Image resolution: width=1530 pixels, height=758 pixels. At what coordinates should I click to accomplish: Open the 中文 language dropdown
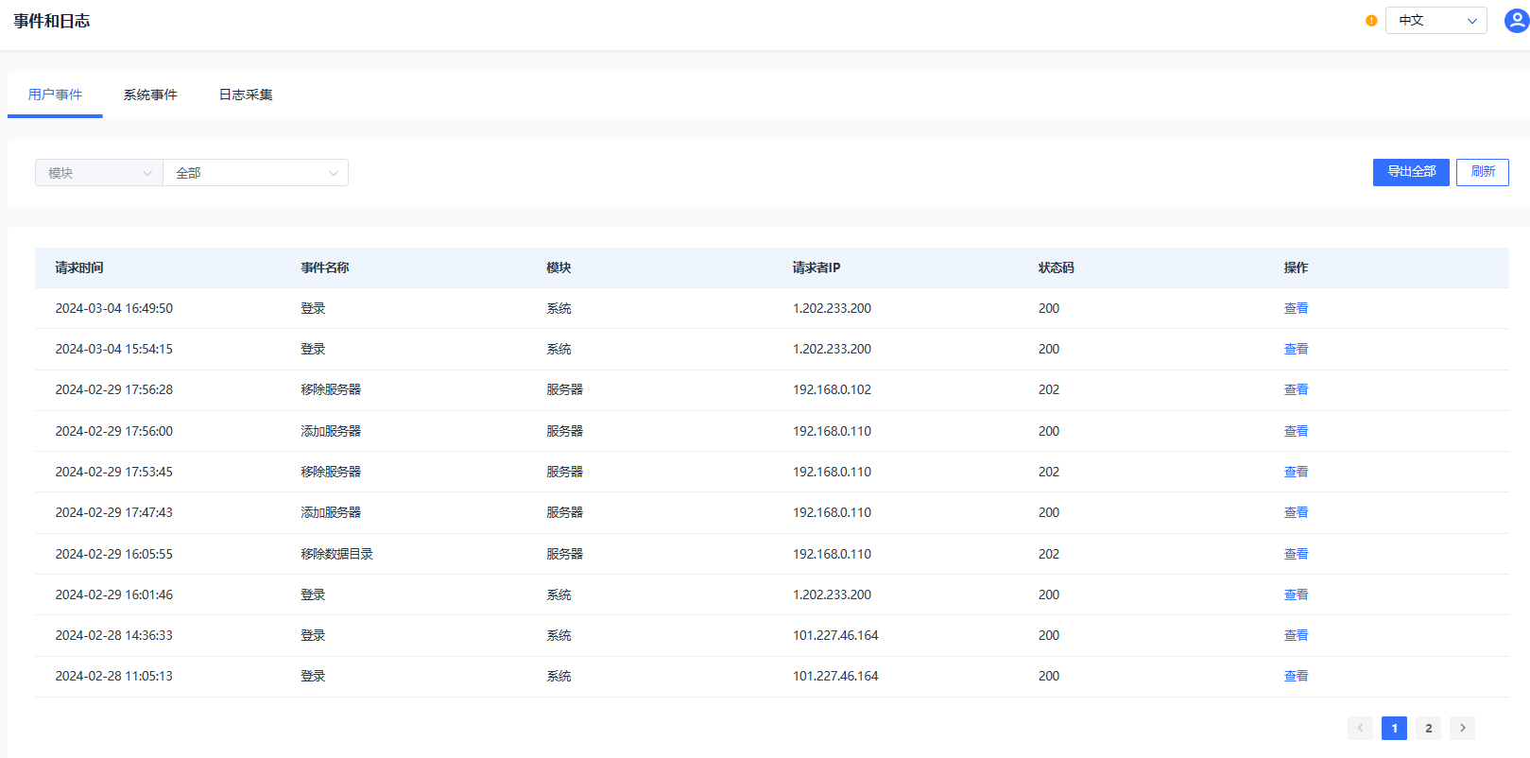1435,21
